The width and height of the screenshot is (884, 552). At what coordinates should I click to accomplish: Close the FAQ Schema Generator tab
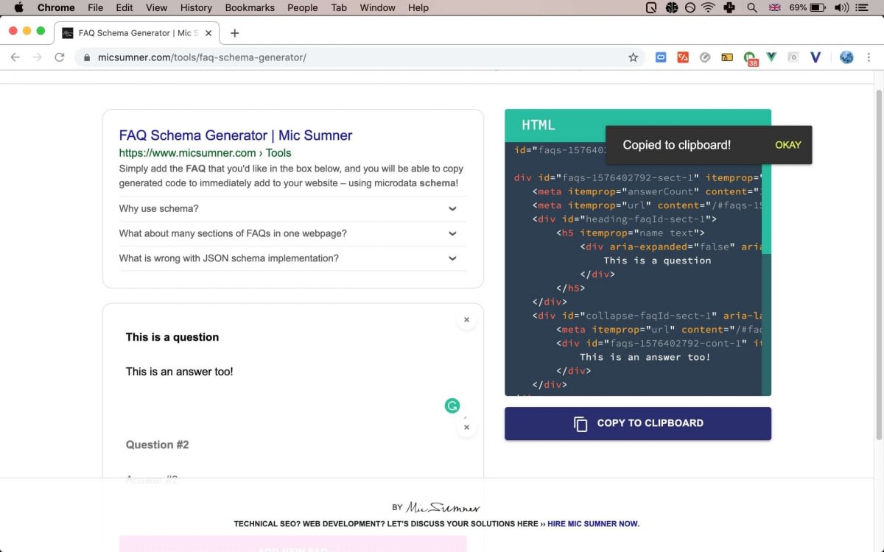[208, 33]
